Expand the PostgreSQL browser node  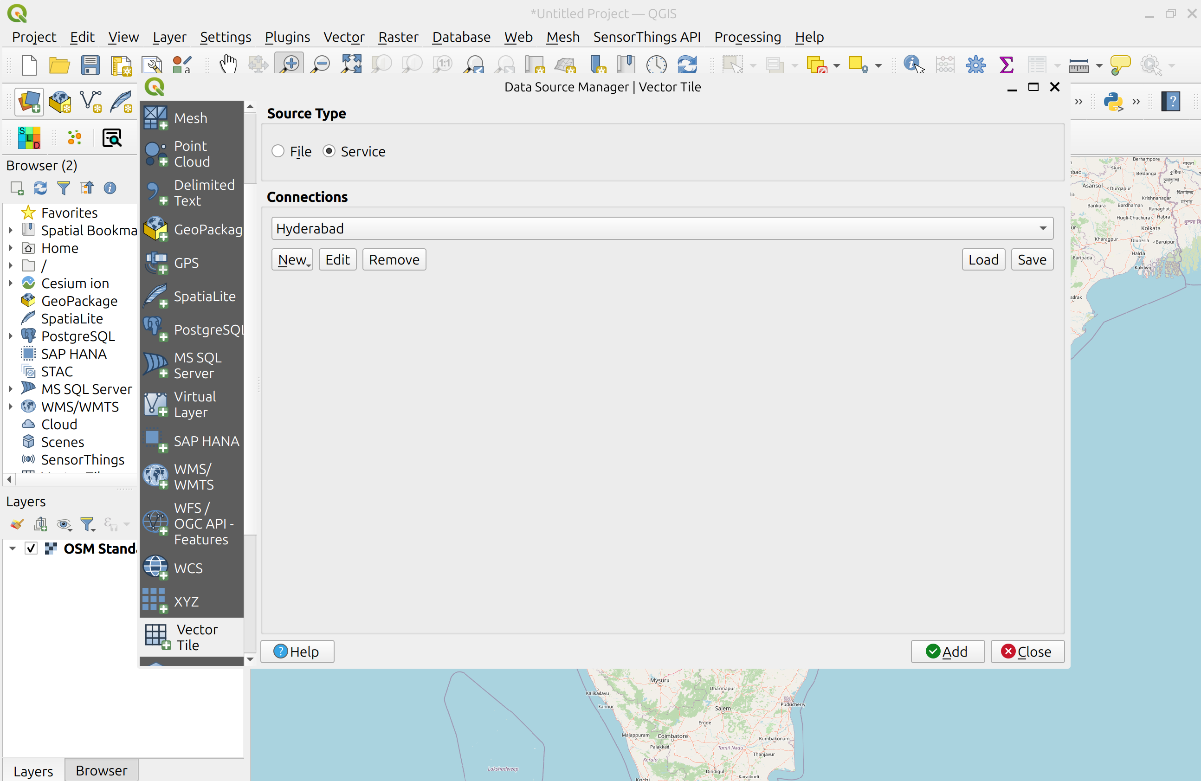click(10, 336)
